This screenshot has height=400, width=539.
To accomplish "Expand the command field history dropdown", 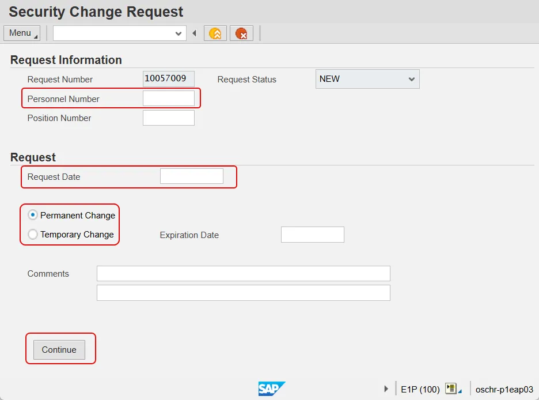I will 178,33.
